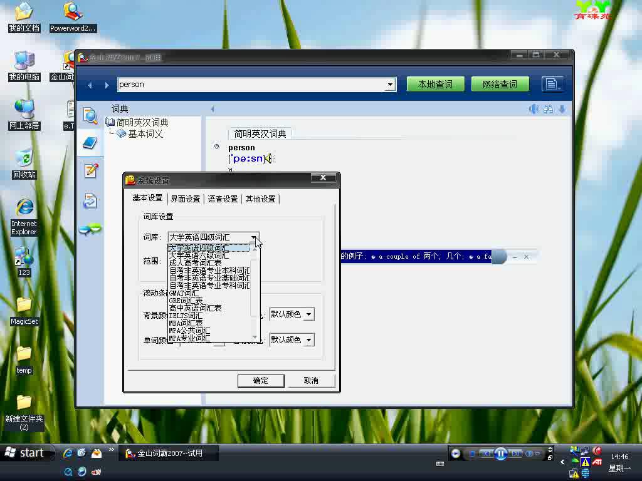Open the 123 desktop shortcut
642x481 pixels.
(24, 262)
